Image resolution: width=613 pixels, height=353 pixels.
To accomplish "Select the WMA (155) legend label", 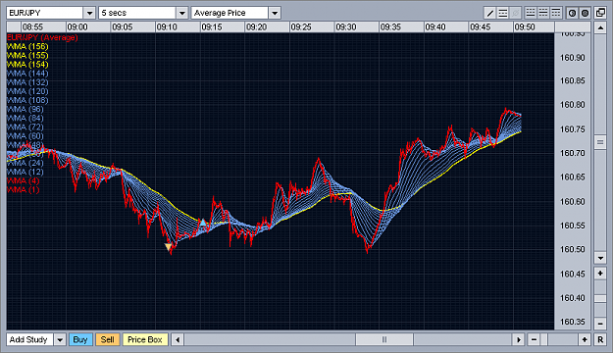I will pyautogui.click(x=27, y=56).
